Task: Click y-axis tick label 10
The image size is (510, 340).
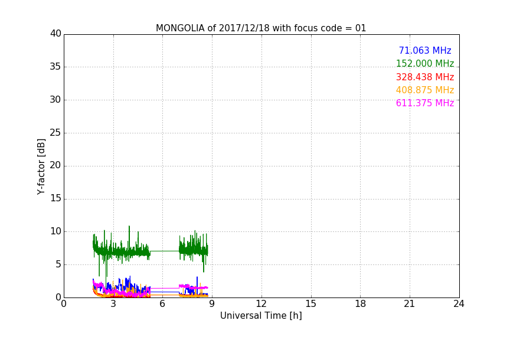Action: 55,231
